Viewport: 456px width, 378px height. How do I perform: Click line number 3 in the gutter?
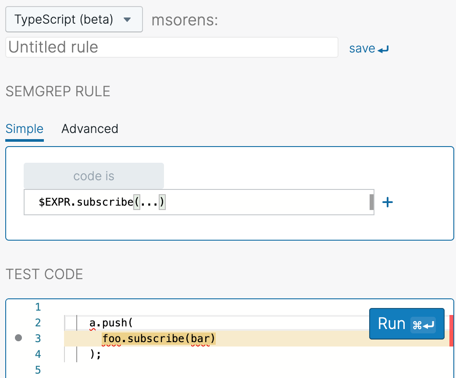tap(38, 338)
